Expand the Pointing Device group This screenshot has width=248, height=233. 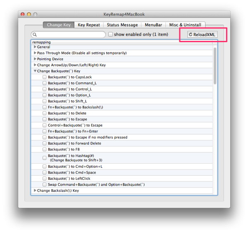pyautogui.click(x=35, y=59)
